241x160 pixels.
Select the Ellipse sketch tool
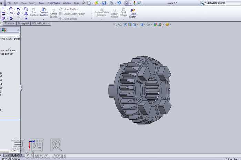click(x=19, y=14)
